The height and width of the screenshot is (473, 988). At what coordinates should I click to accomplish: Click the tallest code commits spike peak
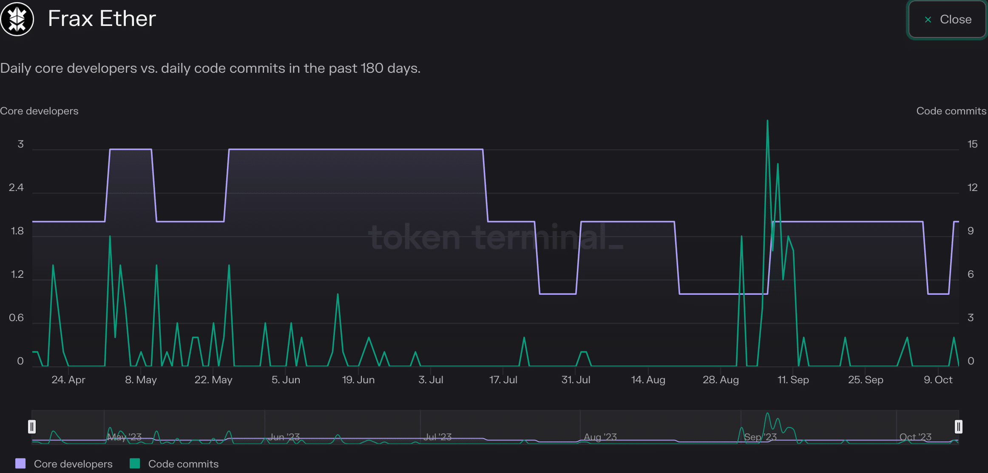tap(767, 121)
